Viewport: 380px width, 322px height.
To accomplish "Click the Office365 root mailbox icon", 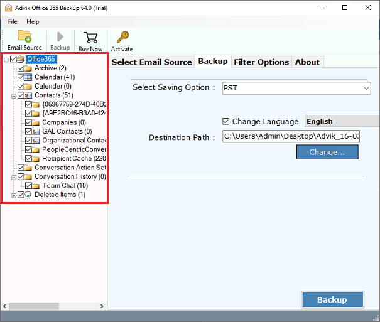I will pyautogui.click(x=21, y=59).
